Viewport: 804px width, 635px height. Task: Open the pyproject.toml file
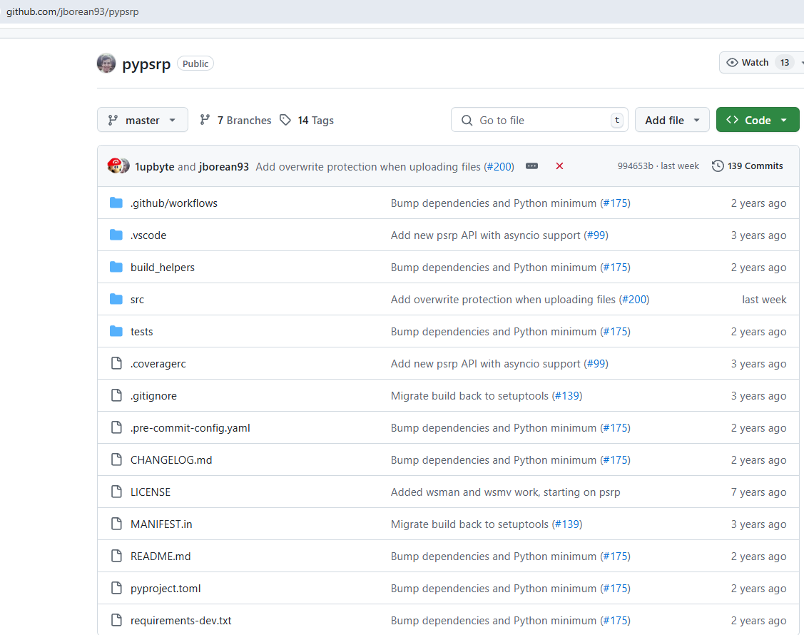point(166,589)
